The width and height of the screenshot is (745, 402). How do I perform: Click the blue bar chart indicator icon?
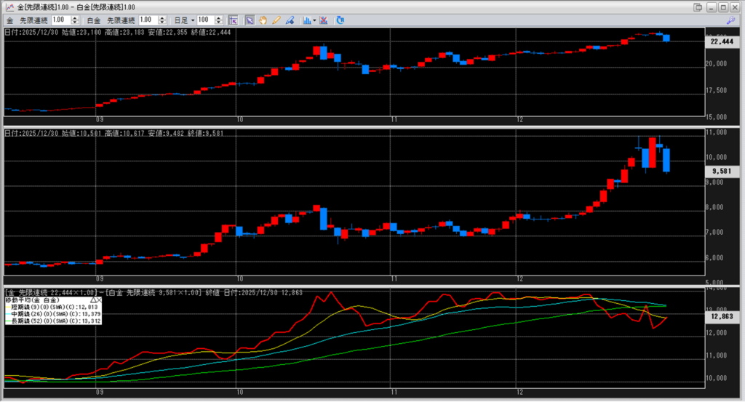(x=305, y=20)
